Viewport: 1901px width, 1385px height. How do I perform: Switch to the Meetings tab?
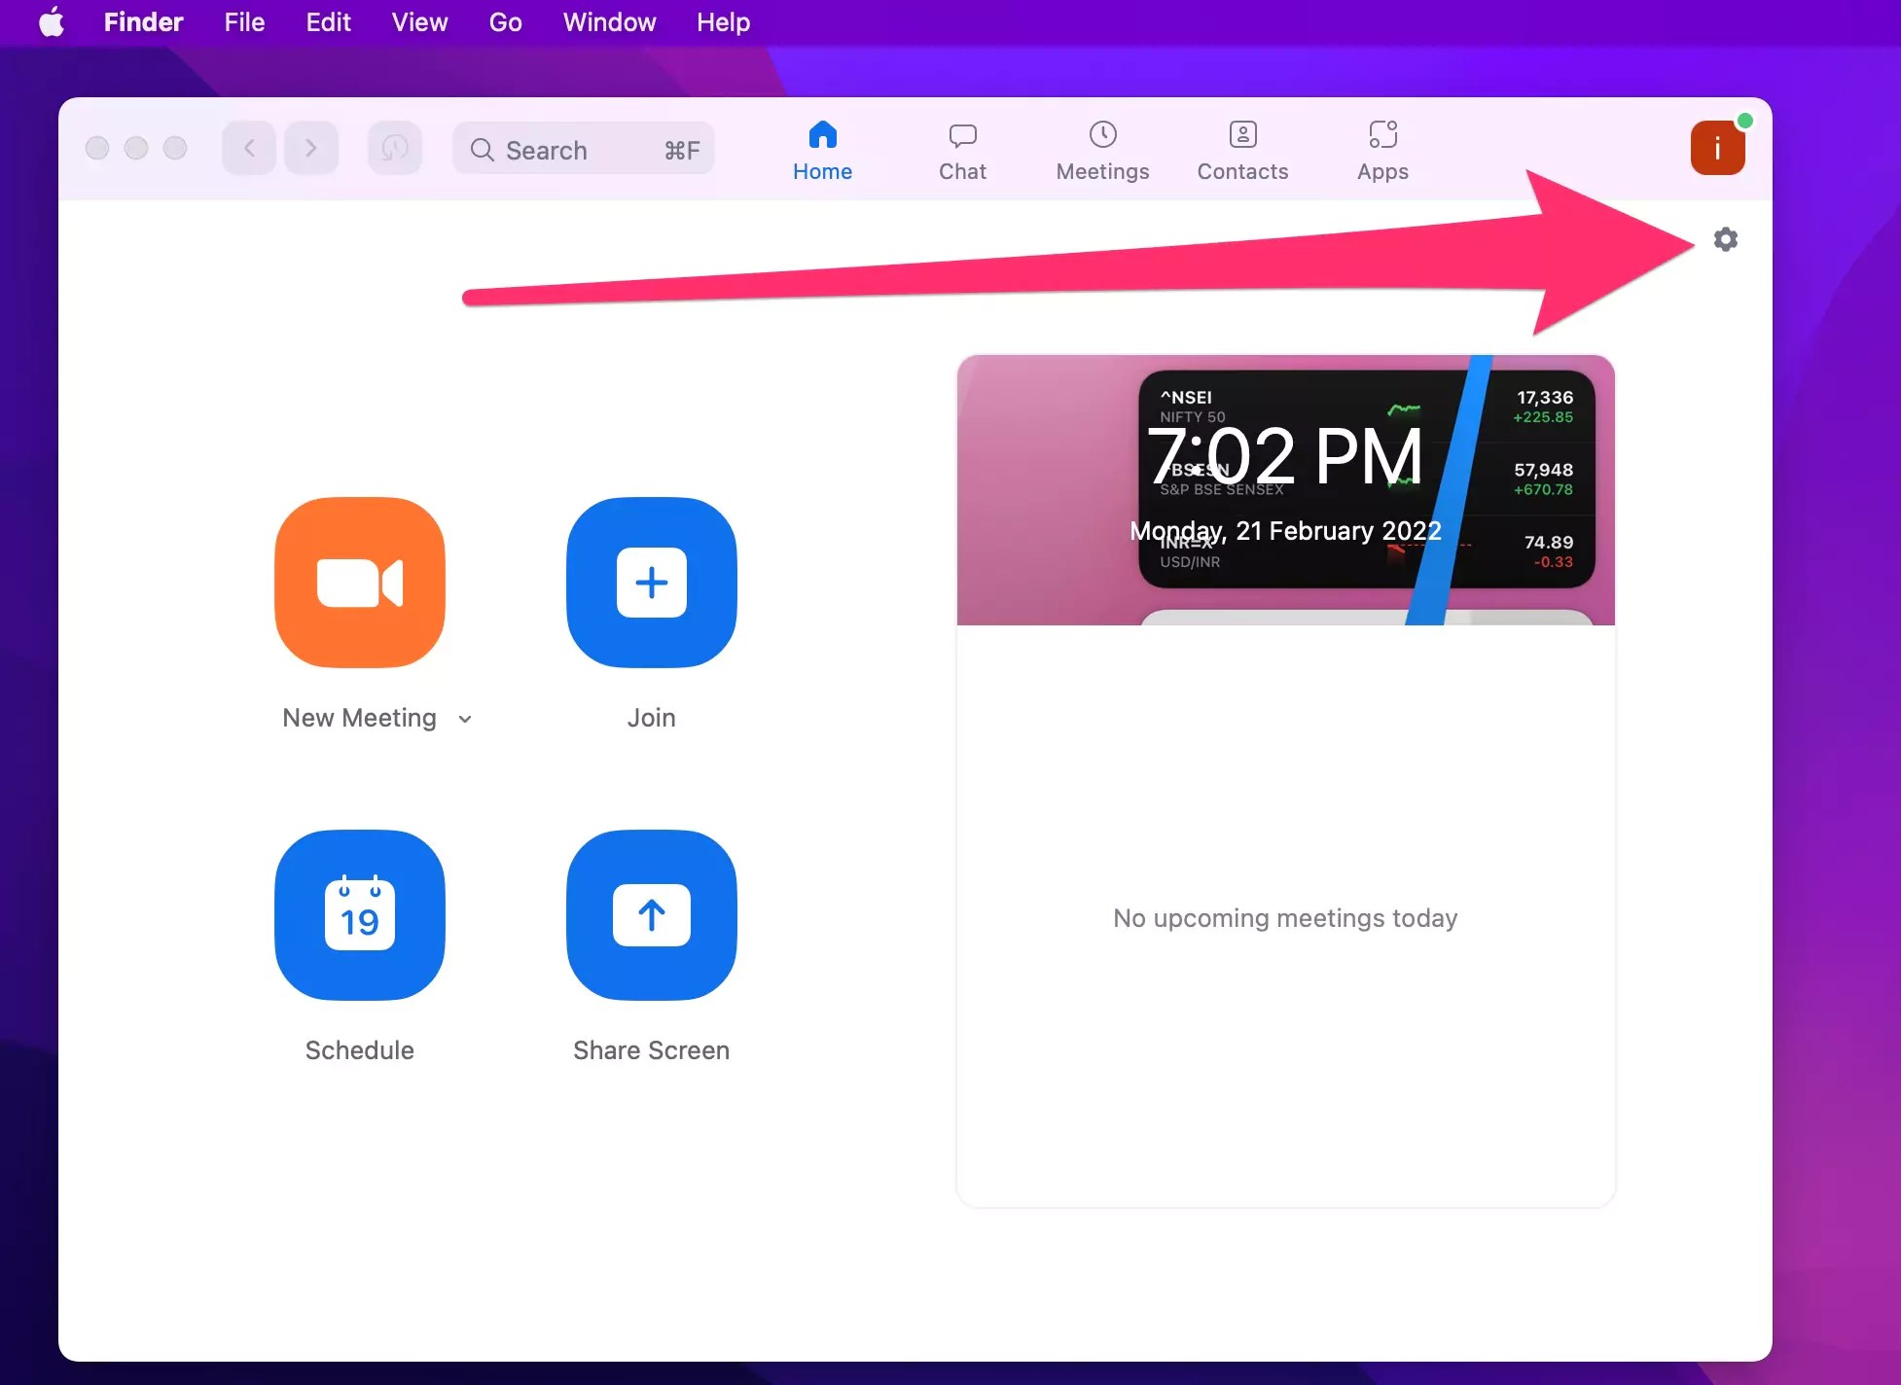(x=1101, y=149)
